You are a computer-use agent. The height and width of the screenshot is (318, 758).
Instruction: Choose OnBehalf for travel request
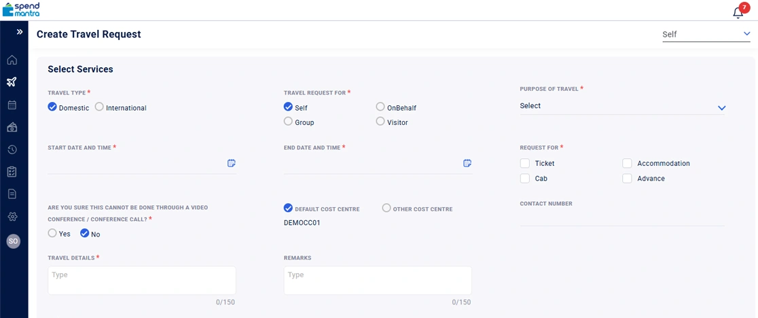click(x=380, y=107)
